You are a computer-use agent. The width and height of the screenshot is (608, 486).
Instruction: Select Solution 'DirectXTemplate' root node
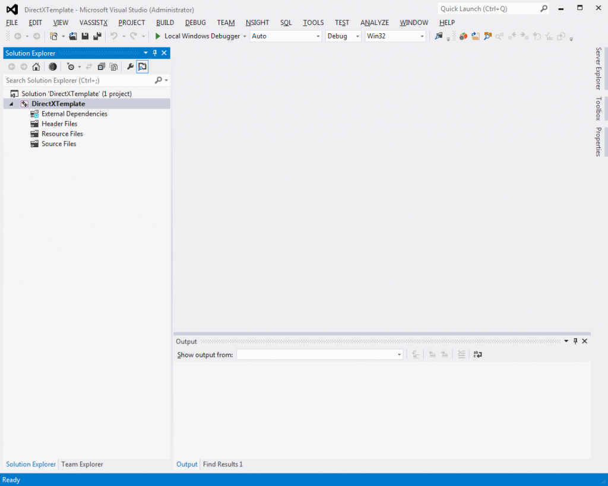[x=77, y=94]
